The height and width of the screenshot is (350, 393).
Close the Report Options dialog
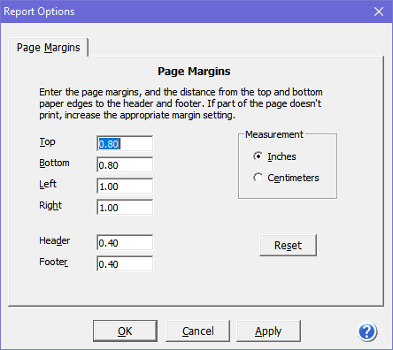(379, 11)
